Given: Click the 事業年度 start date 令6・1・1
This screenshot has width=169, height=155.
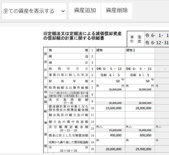Looking at the screenshot, I should (157, 35).
